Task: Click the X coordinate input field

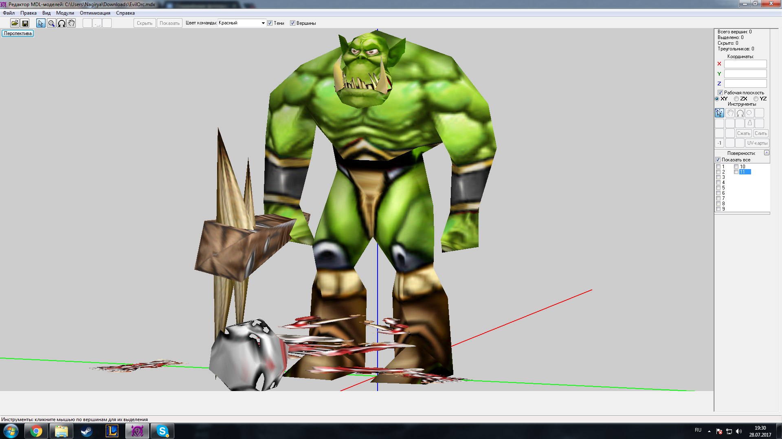Action: [x=745, y=64]
